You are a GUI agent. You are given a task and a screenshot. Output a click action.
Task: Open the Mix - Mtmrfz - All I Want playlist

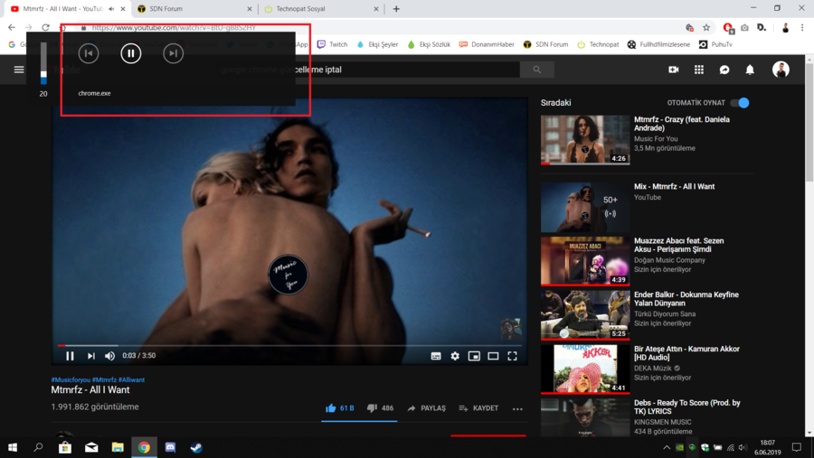[x=585, y=207]
